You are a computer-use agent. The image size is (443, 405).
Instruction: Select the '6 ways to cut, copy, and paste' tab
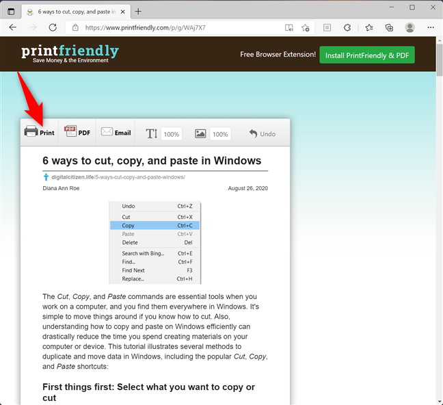[x=77, y=12]
